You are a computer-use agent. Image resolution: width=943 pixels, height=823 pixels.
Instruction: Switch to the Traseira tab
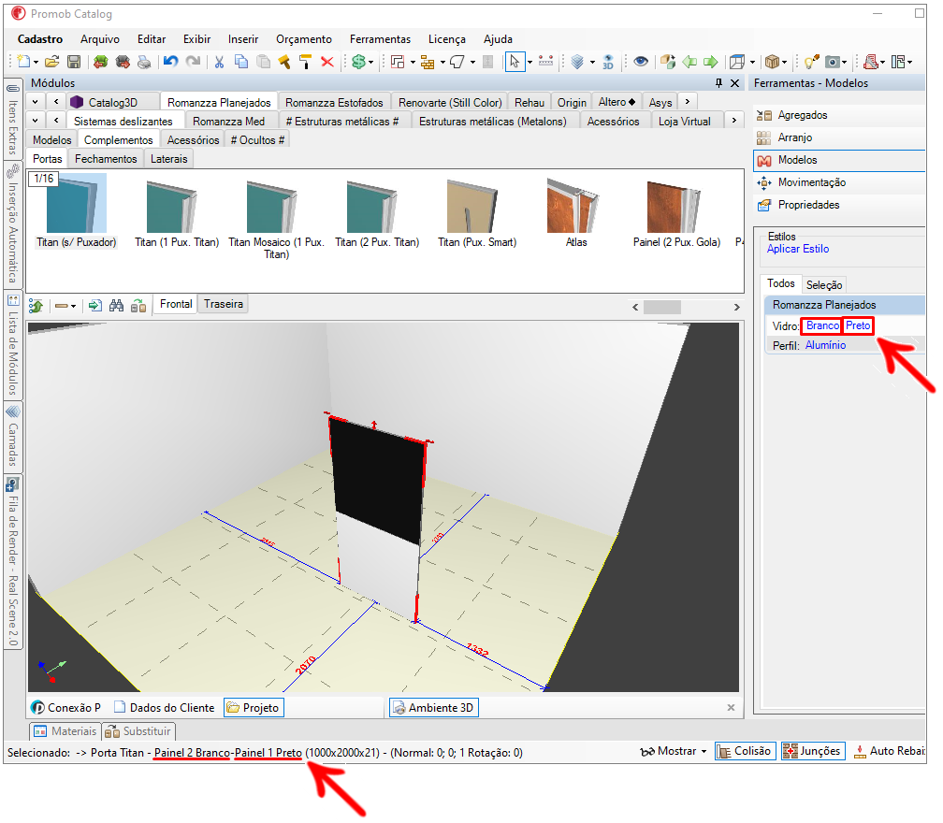tap(223, 304)
